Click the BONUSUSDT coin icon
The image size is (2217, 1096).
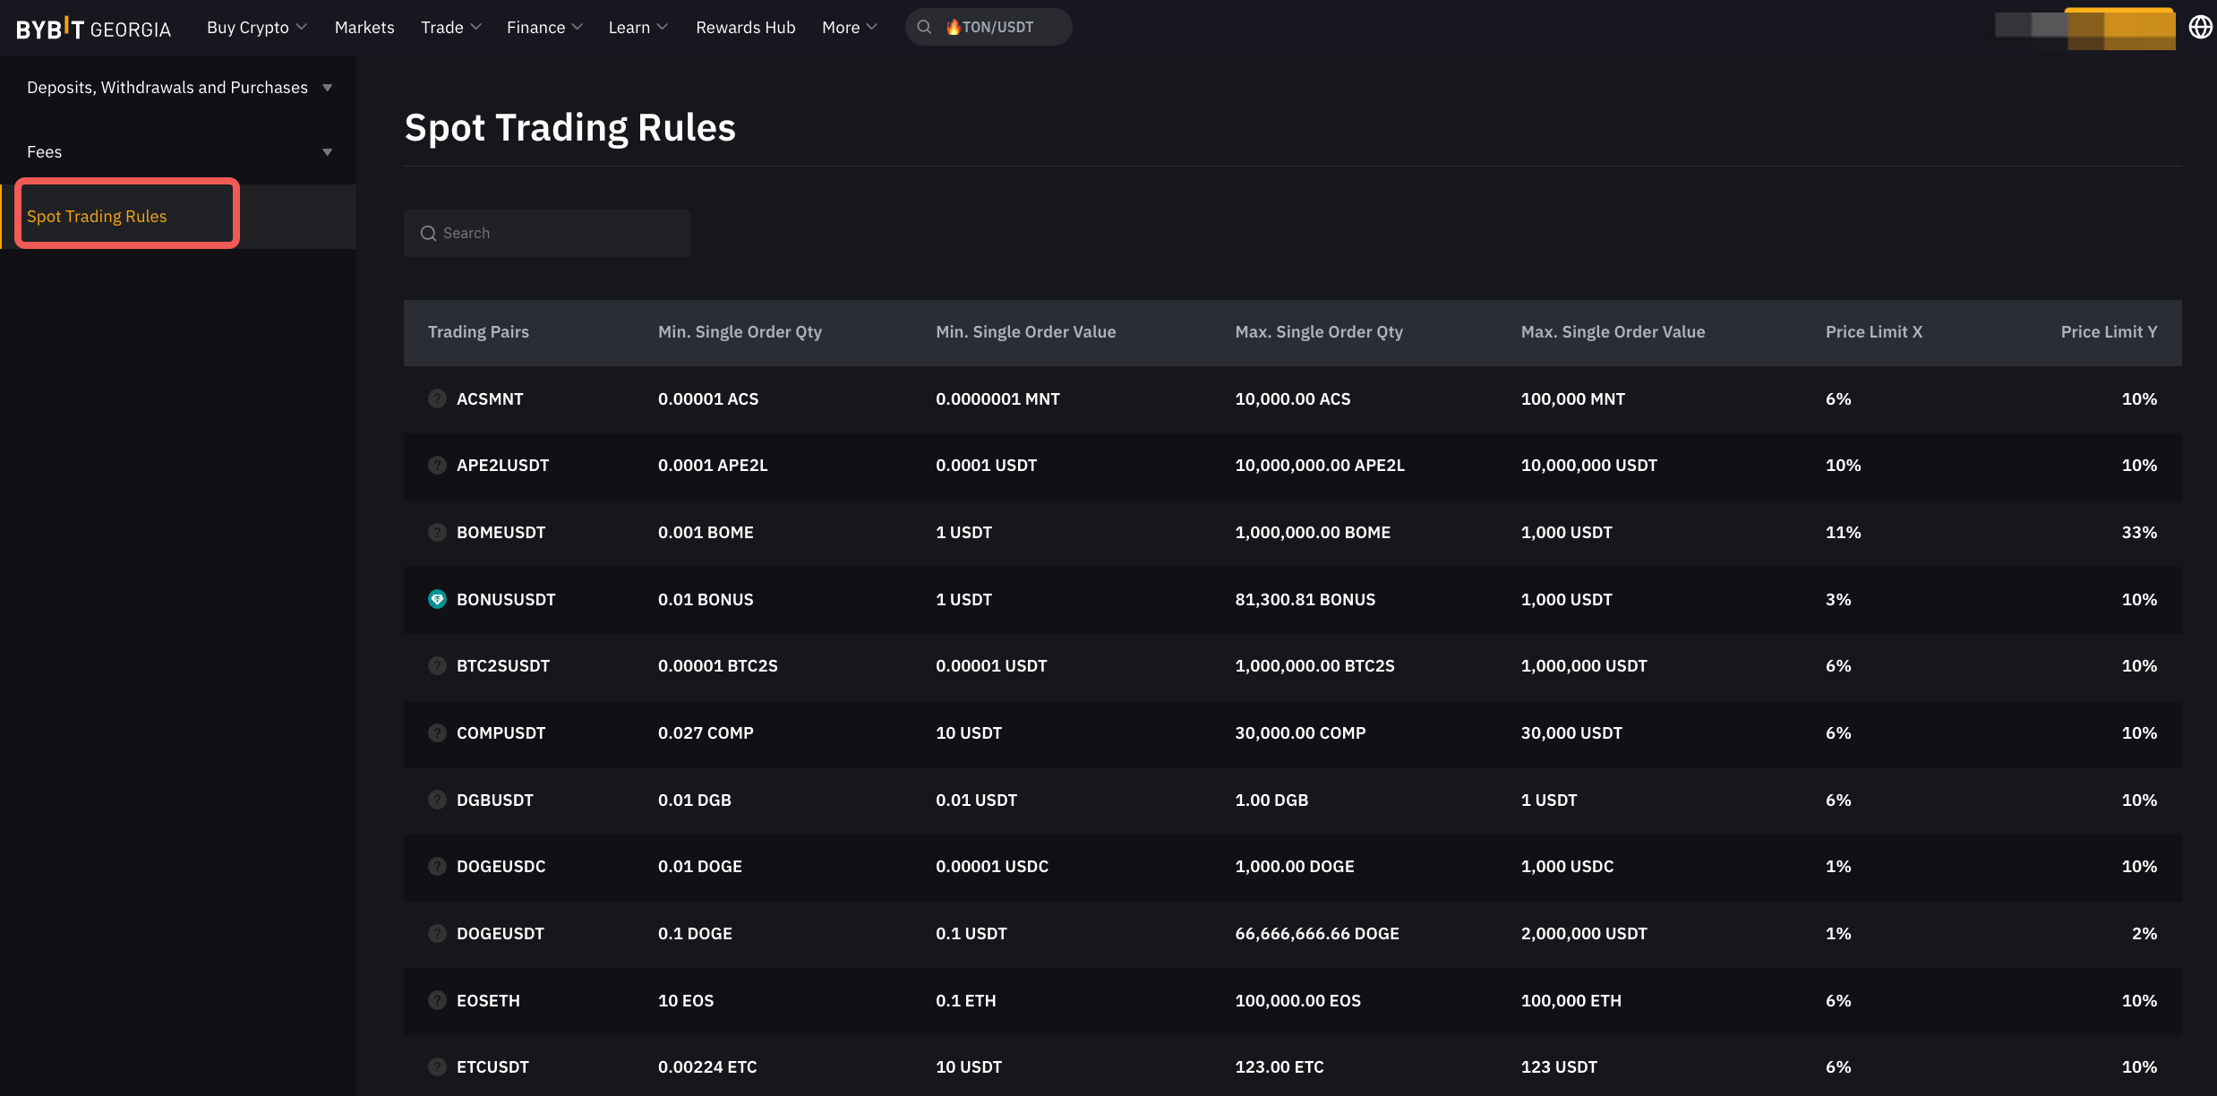tap(437, 599)
